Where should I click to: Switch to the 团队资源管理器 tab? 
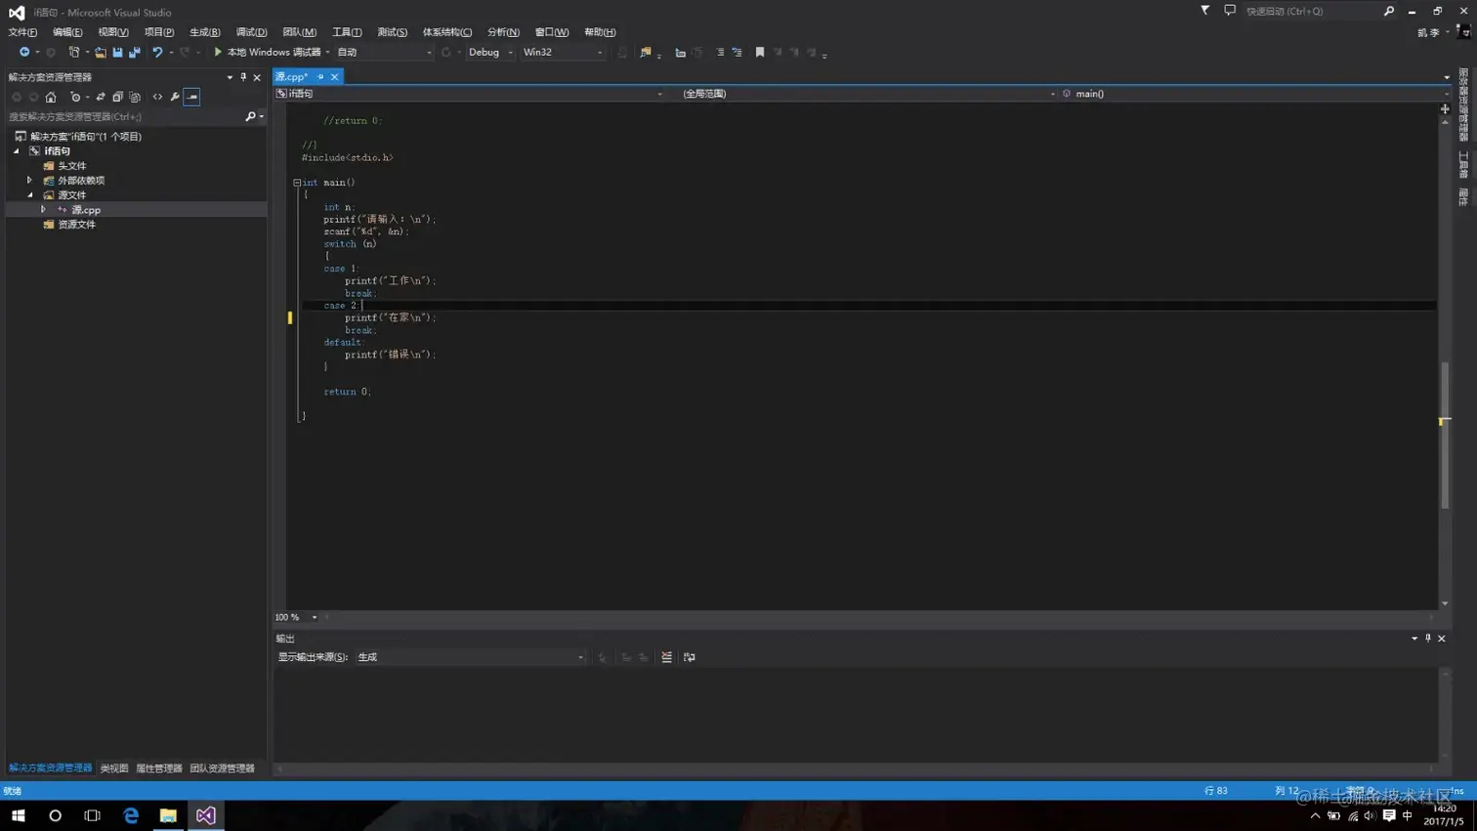(222, 769)
